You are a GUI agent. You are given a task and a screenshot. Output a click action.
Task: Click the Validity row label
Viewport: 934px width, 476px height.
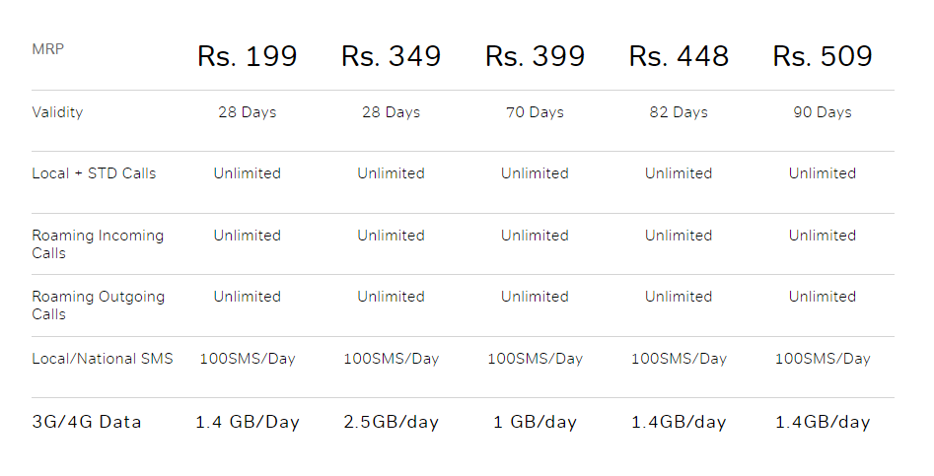[x=57, y=112]
